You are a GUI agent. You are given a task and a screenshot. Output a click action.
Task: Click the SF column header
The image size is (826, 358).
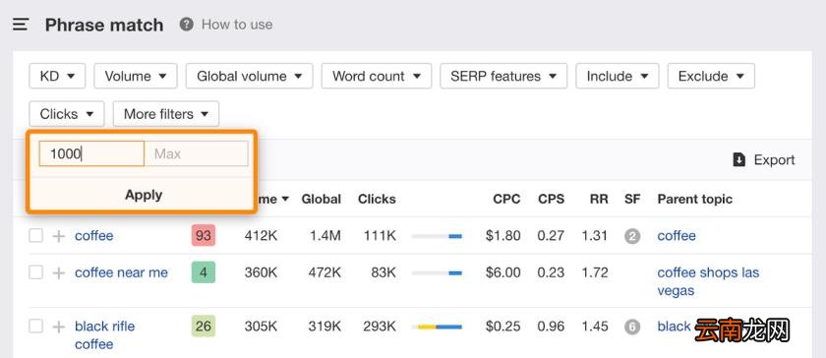632,200
